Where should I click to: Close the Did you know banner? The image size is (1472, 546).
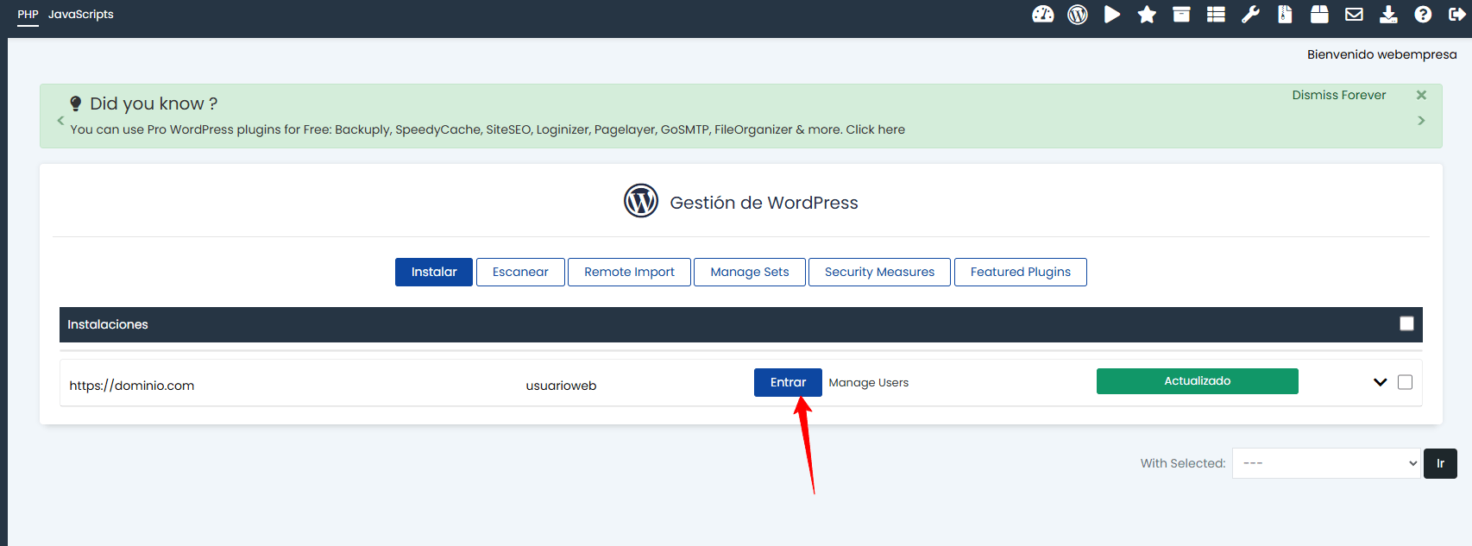[x=1421, y=95]
